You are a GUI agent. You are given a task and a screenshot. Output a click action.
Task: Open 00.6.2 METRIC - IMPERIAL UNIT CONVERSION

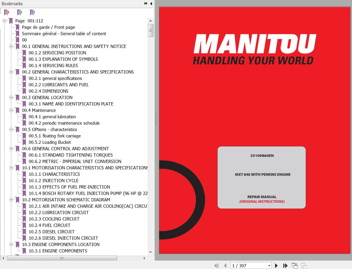[75, 162]
